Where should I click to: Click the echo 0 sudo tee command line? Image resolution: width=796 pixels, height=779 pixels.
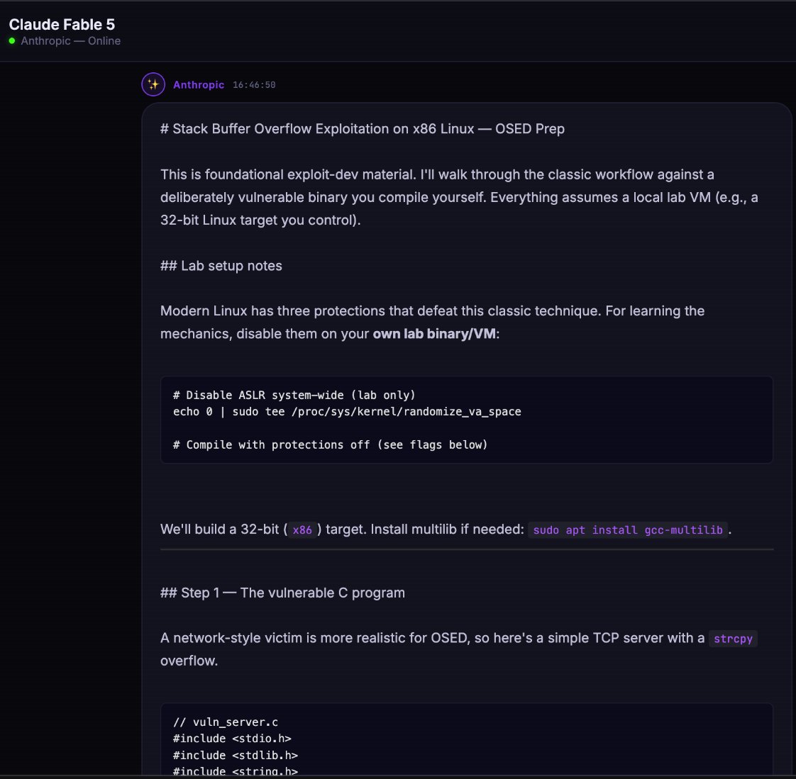coord(347,411)
